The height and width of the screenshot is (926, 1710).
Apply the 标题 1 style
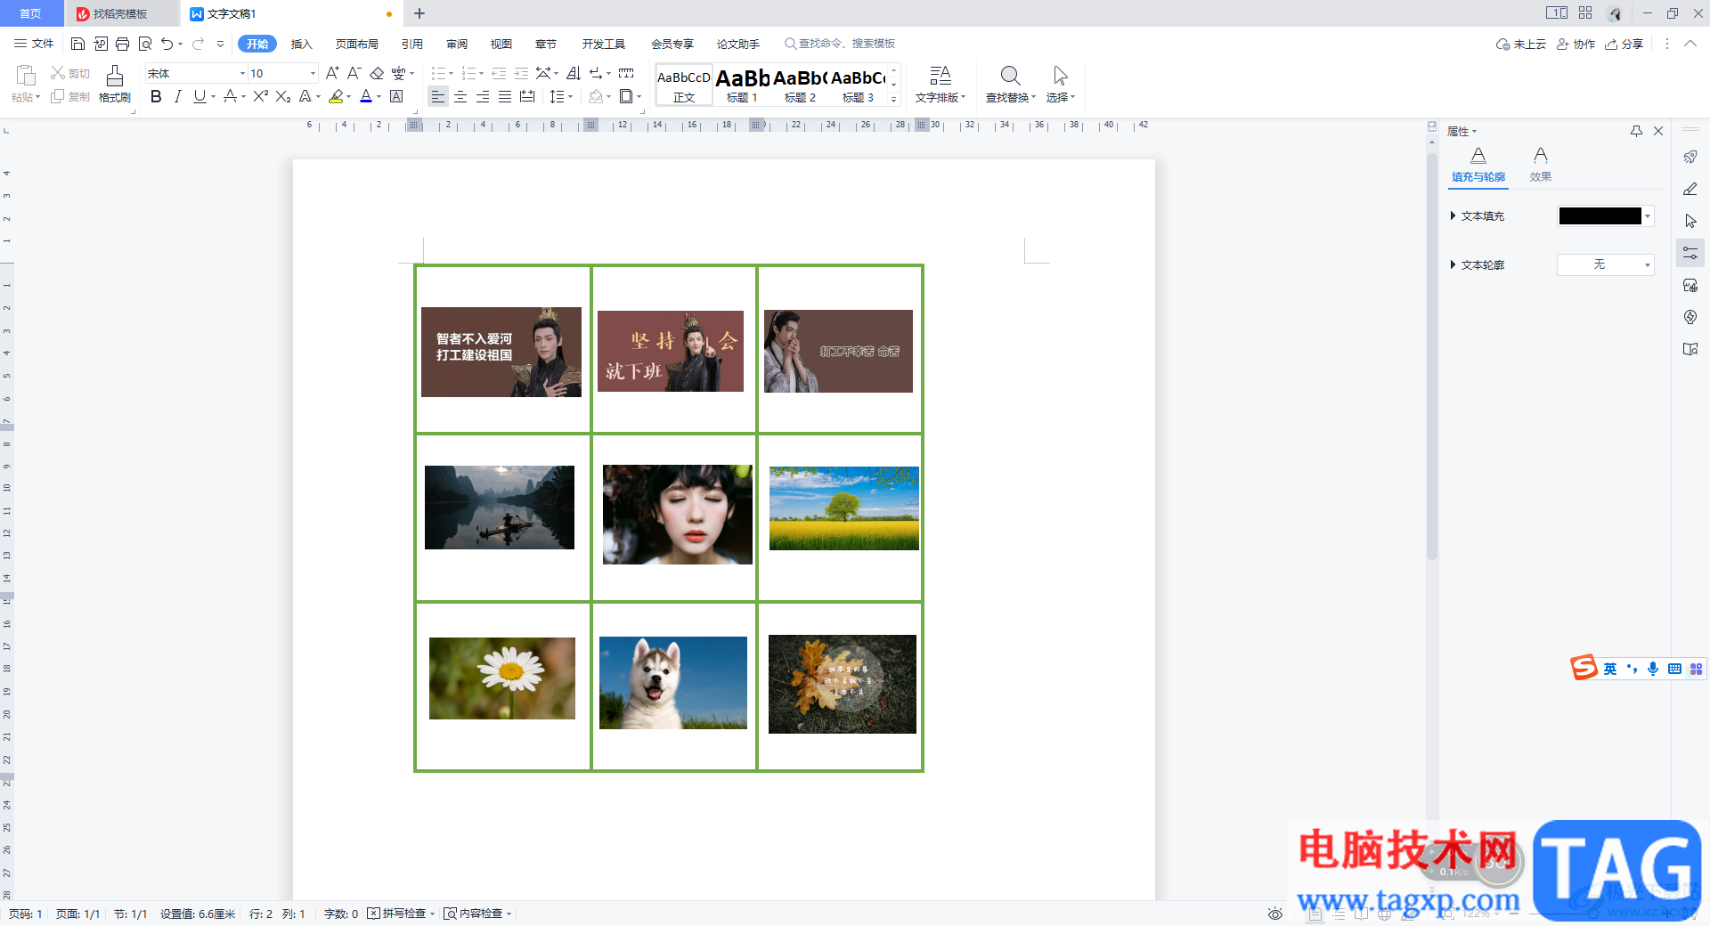[x=742, y=85]
